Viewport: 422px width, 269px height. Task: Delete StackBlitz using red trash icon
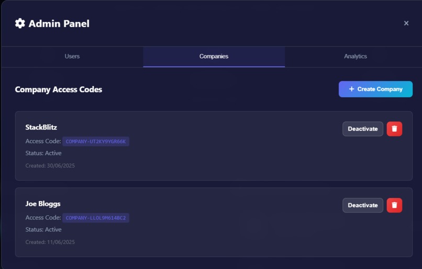tap(394, 129)
